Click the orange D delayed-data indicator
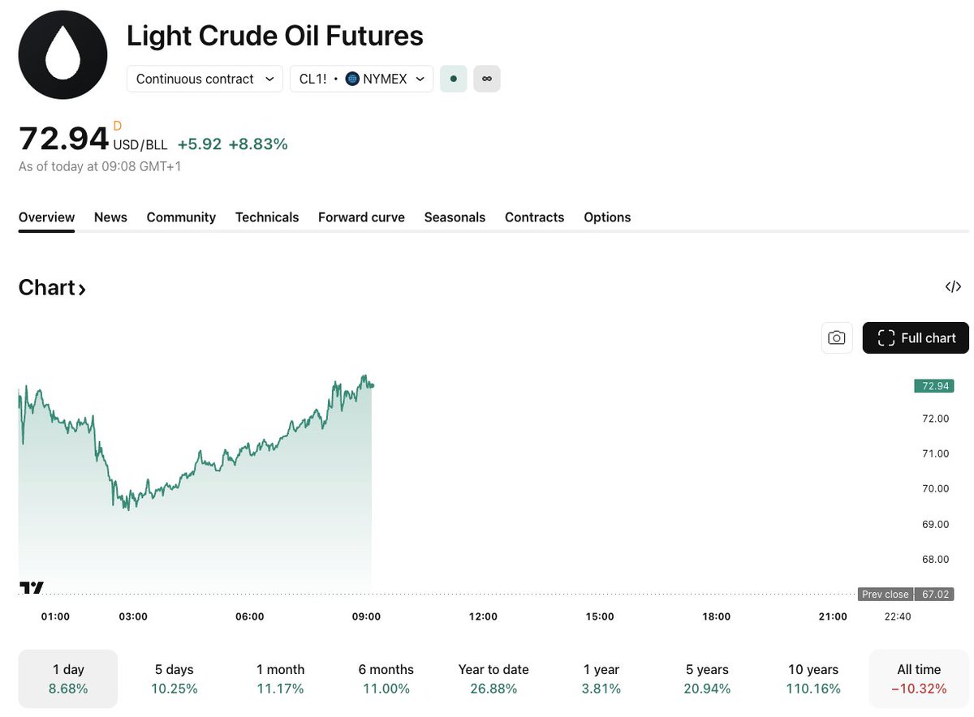Image resolution: width=974 pixels, height=717 pixels. [117, 126]
